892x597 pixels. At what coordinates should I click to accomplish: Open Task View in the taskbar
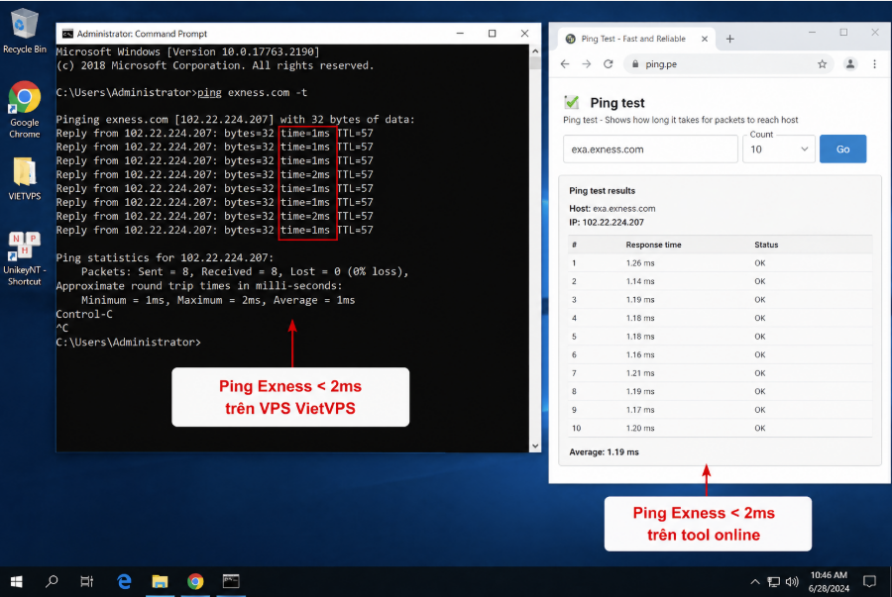coord(86,581)
